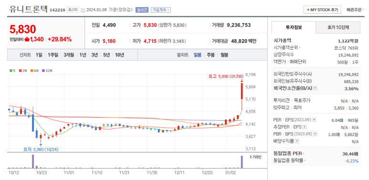369x180 pixels.
Task: Select the 1주일 line chart
Action: [x=53, y=55]
